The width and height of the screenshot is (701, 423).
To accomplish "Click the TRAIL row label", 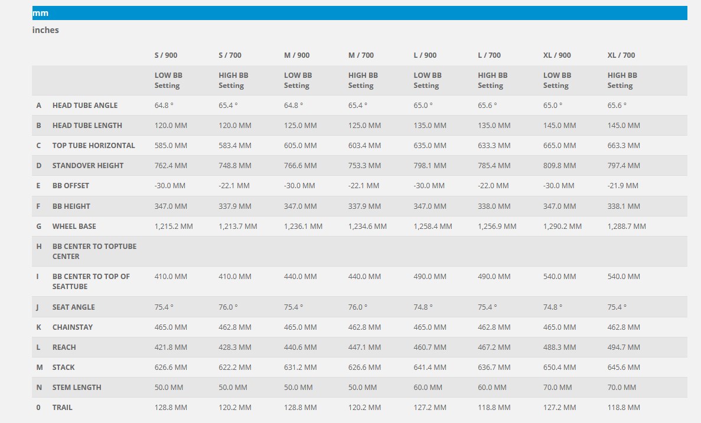I will click(x=62, y=408).
